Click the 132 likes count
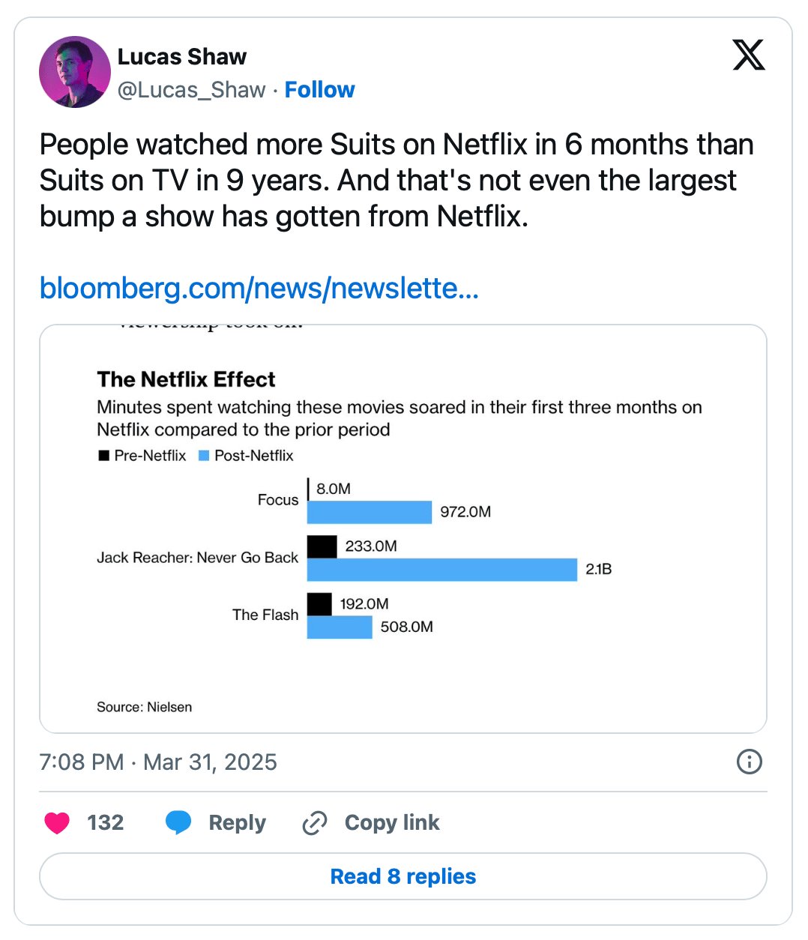This screenshot has width=808, height=940. (105, 822)
